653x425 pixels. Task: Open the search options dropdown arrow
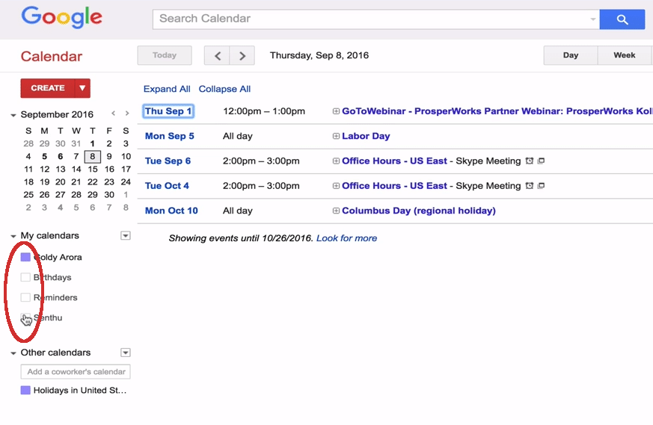592,19
